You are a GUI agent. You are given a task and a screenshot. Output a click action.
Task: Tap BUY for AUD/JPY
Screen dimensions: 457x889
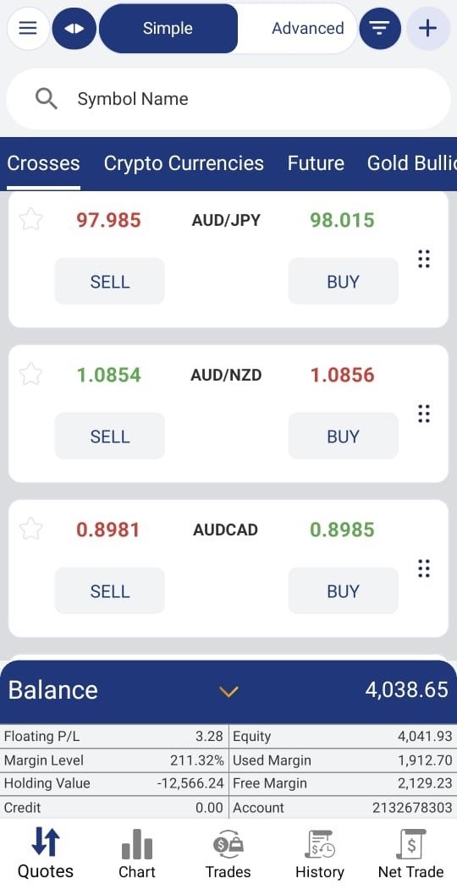[343, 281]
